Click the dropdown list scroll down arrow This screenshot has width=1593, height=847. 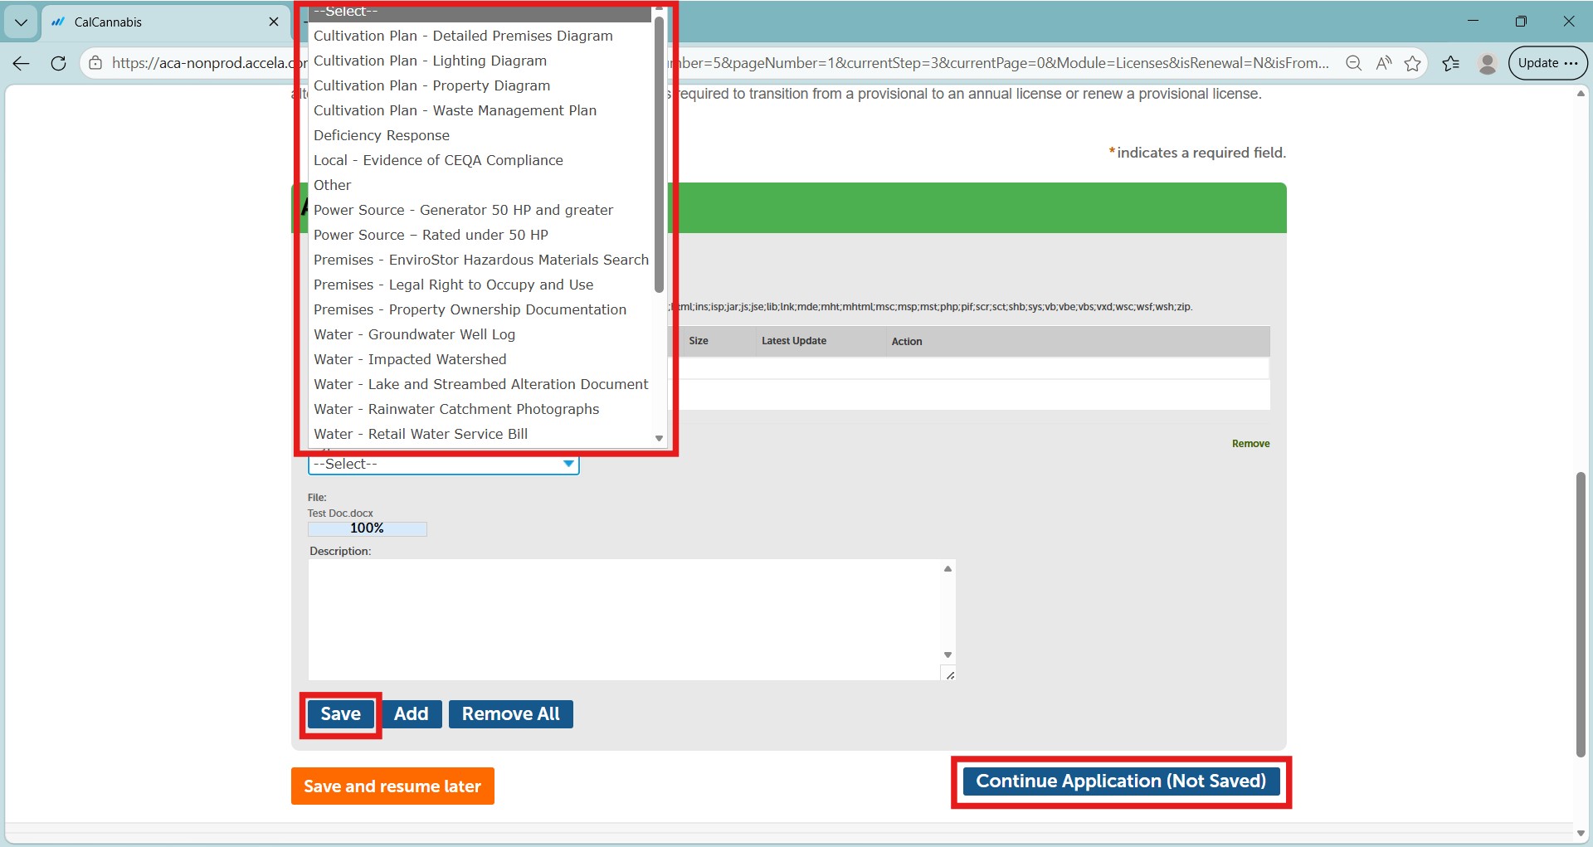point(660,438)
